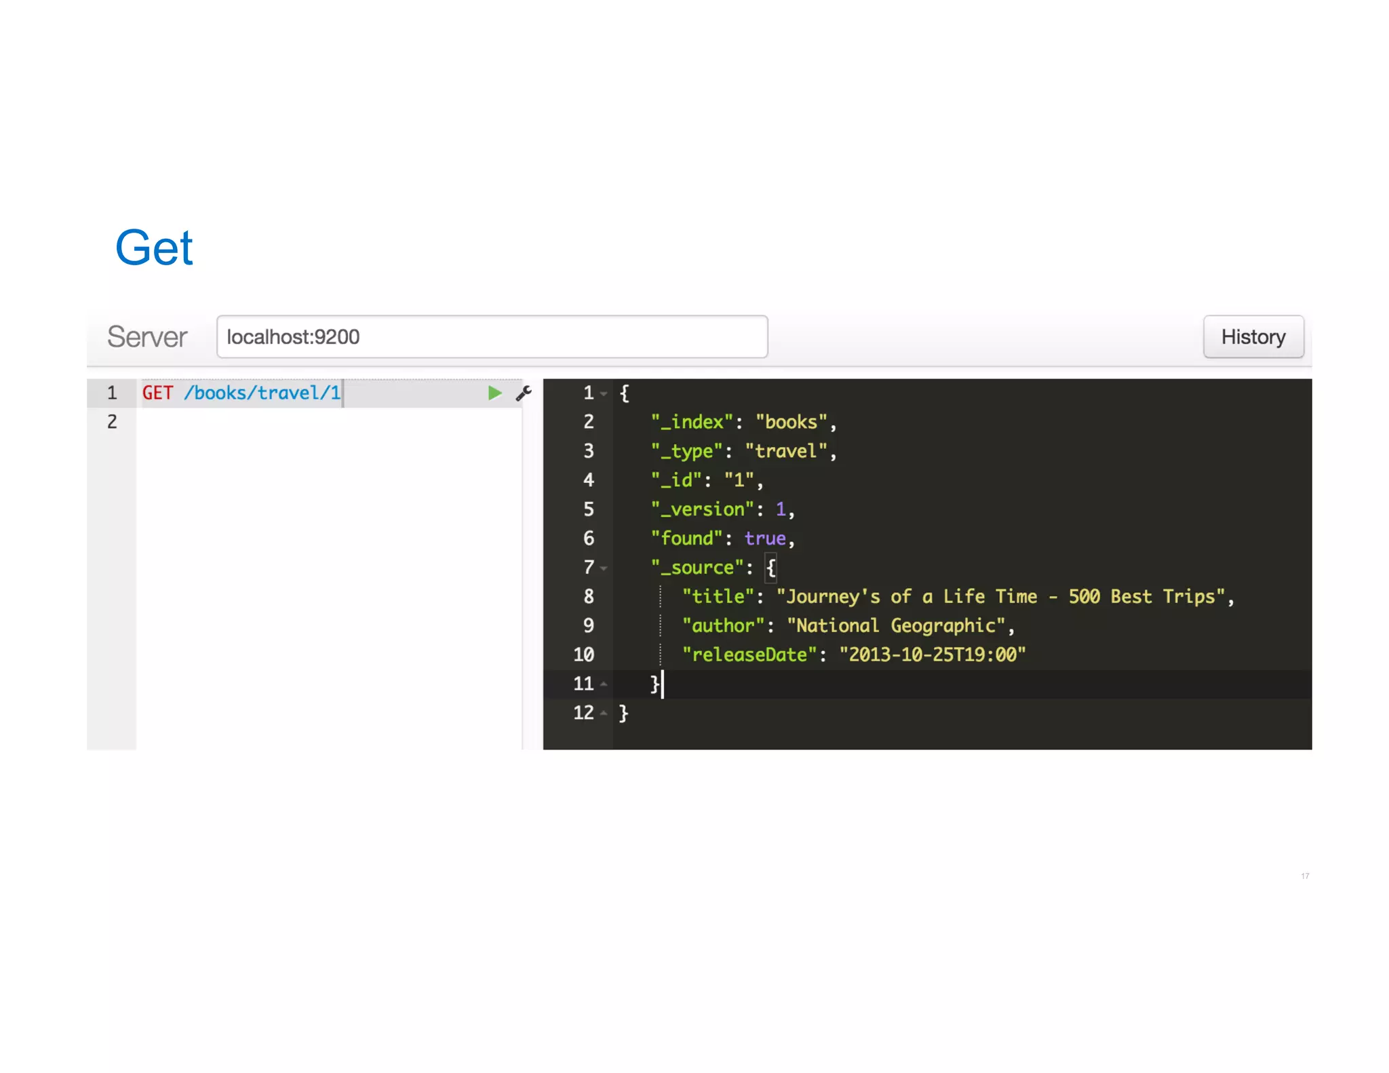Place cursor in GET /books/travel/1 request

pyautogui.click(x=241, y=393)
